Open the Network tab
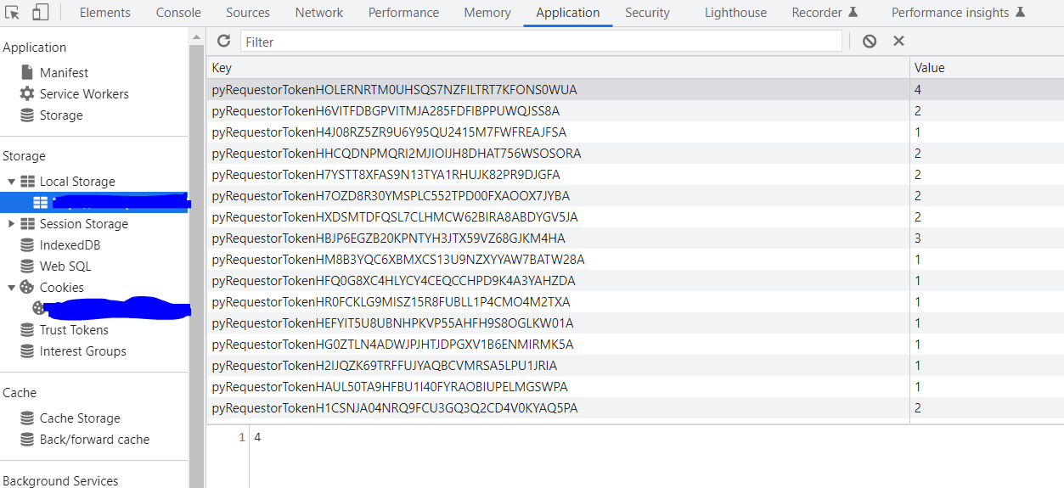Image resolution: width=1064 pixels, height=488 pixels. point(319,13)
